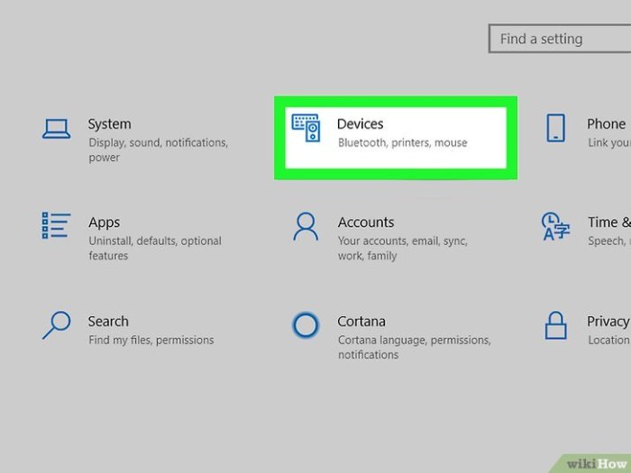Click the 'Speech' text under Time

pyautogui.click(x=606, y=241)
